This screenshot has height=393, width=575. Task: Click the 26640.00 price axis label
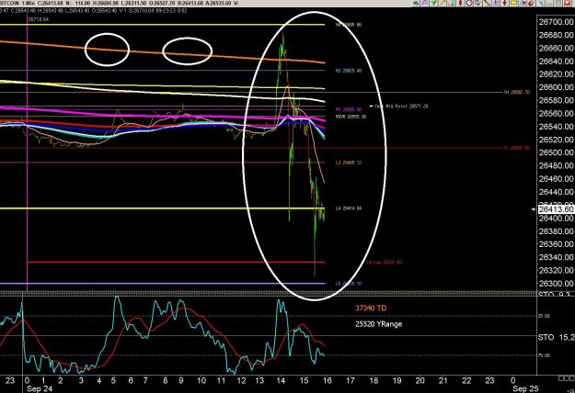tap(556, 61)
